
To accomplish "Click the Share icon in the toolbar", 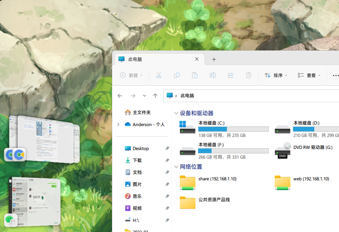I will pyautogui.click(x=231, y=75).
